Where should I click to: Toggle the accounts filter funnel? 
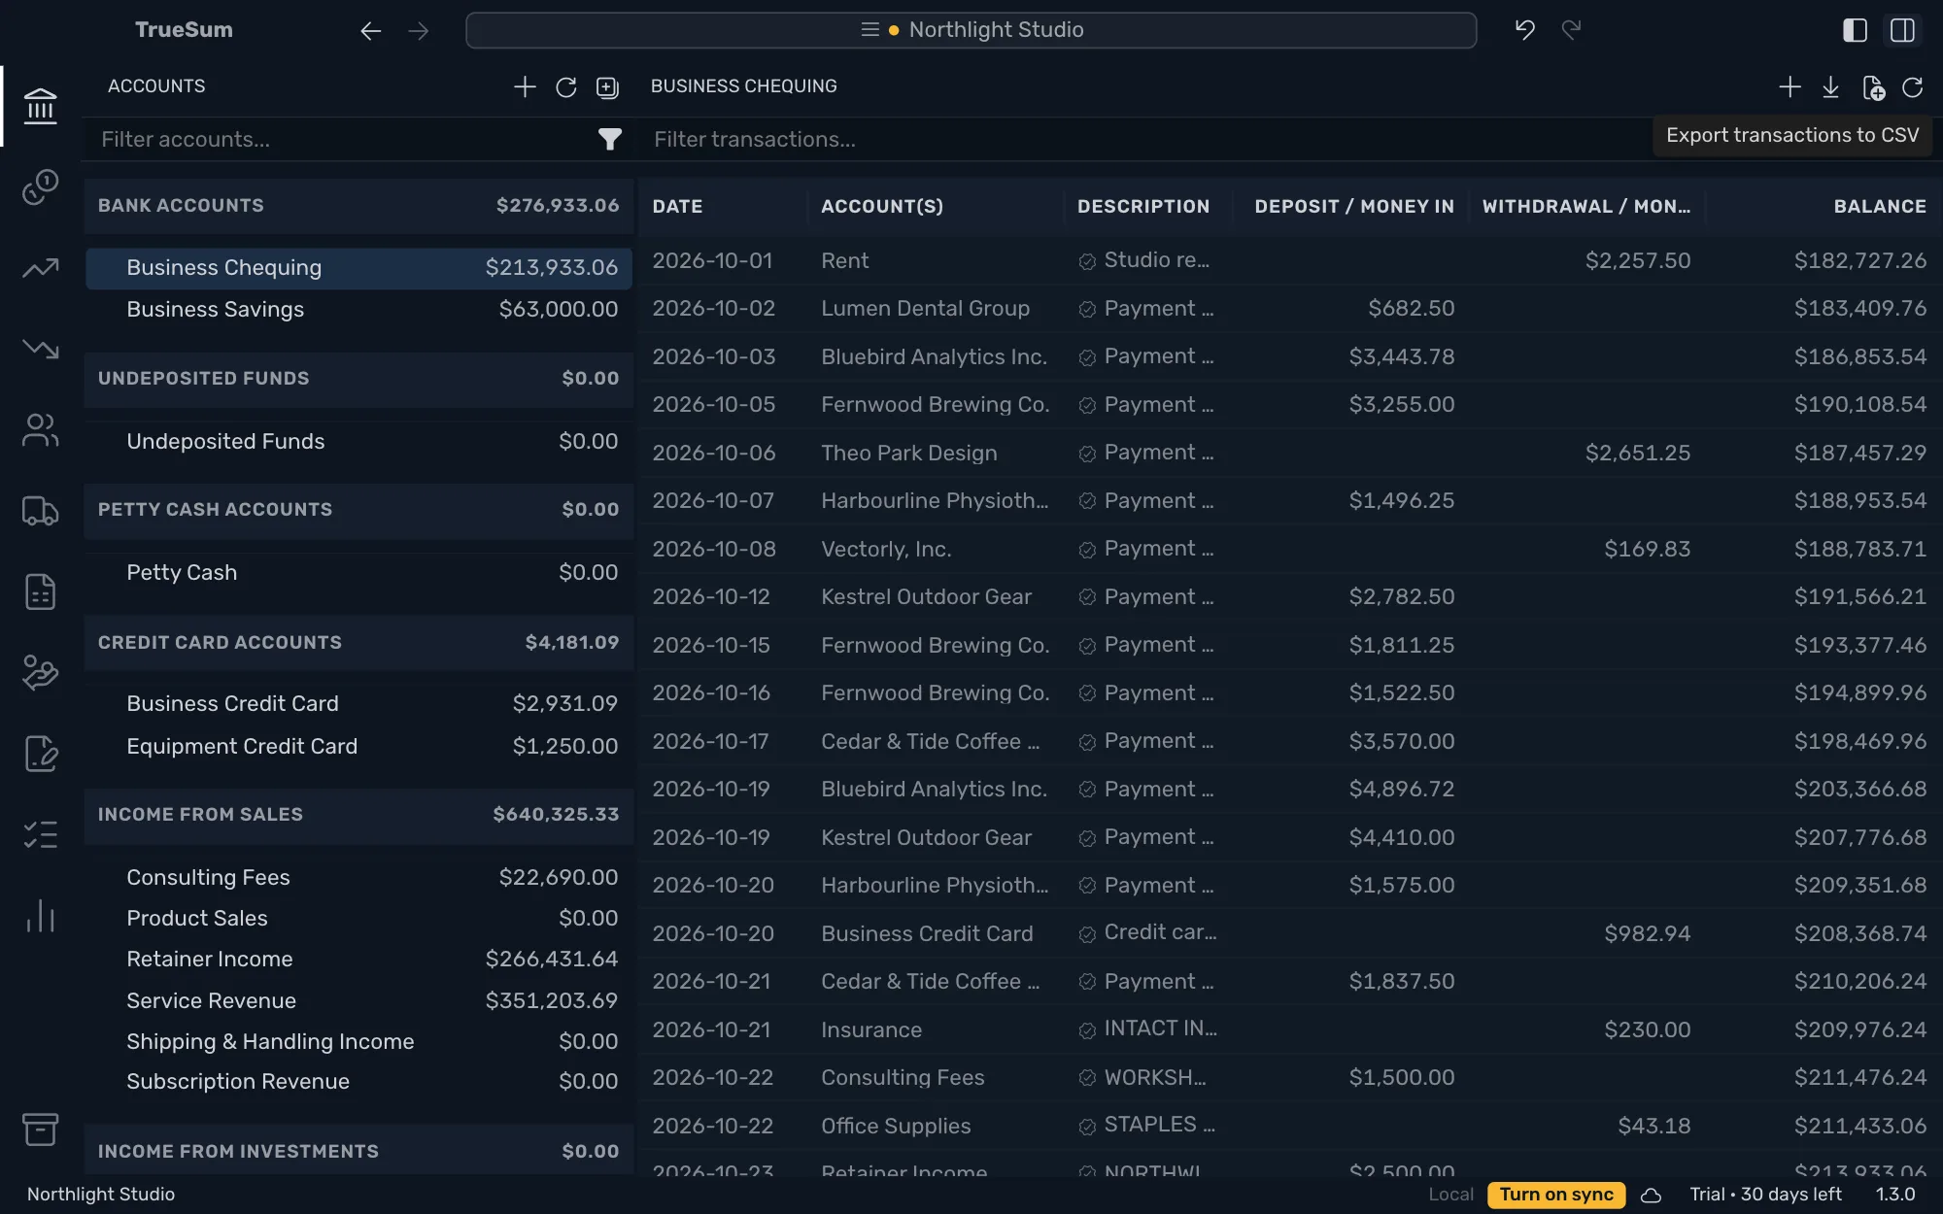pyautogui.click(x=609, y=140)
